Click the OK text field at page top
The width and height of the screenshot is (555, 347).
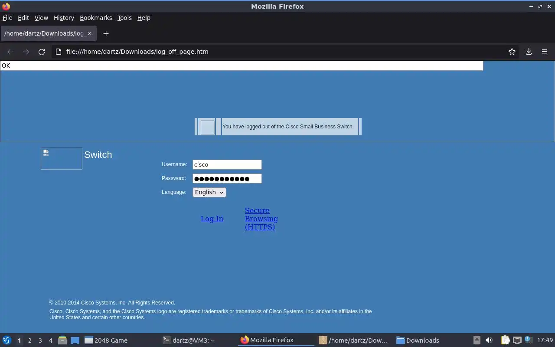coord(242,65)
